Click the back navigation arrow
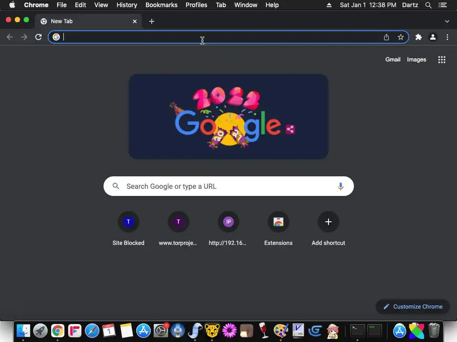The height and width of the screenshot is (342, 457). coord(10,37)
